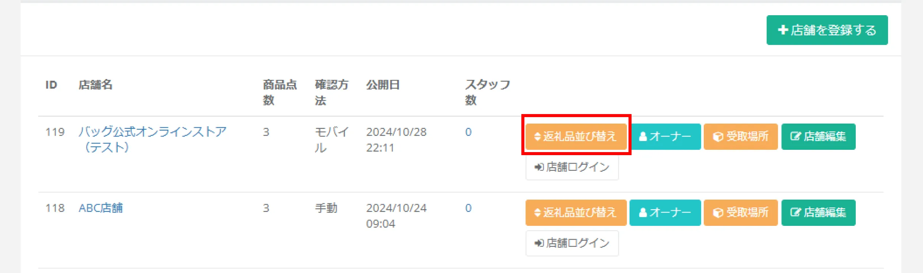
Task: Click person icon on ABC店舗 owner button
Action: coord(643,213)
